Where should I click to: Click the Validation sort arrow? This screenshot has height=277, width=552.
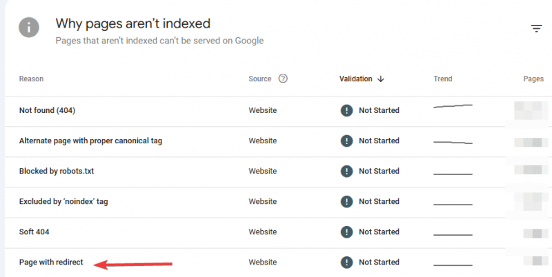(x=381, y=79)
